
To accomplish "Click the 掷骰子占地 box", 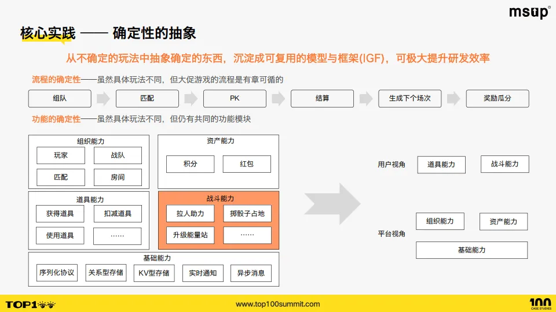I will coord(247,214).
